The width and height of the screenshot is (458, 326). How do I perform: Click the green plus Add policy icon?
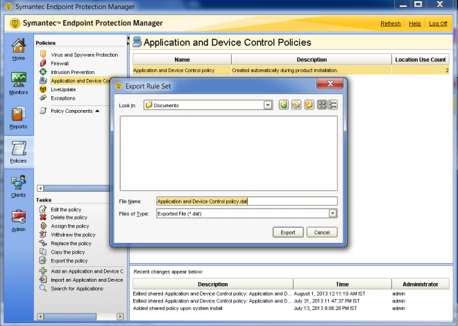point(43,271)
